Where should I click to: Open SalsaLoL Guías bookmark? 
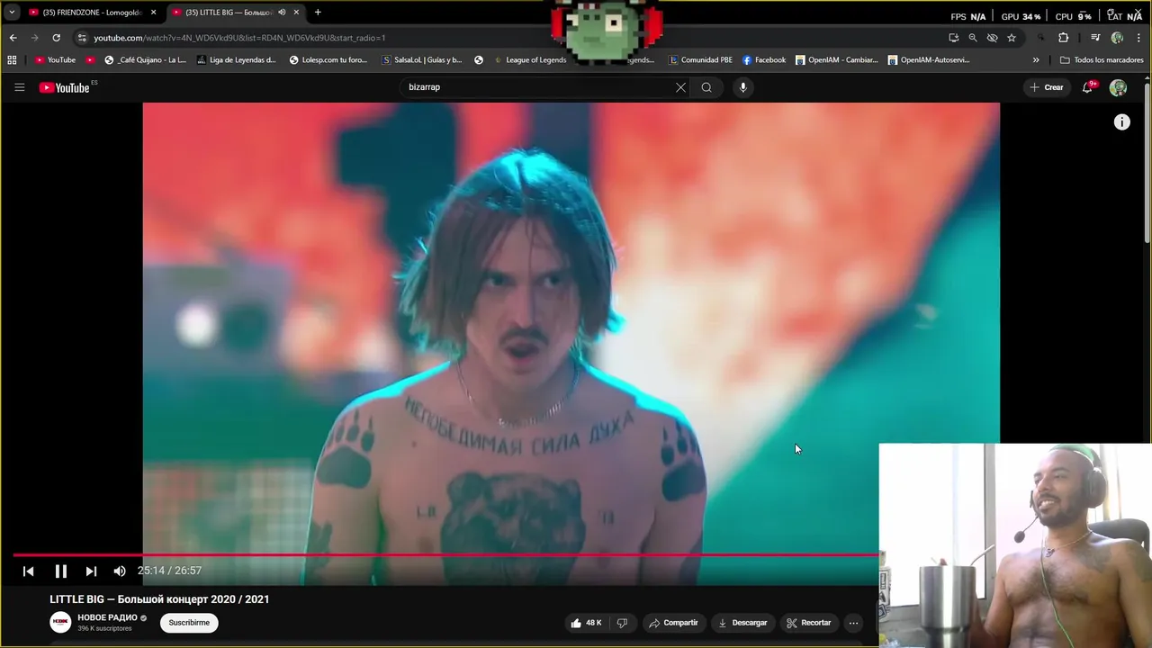422,60
